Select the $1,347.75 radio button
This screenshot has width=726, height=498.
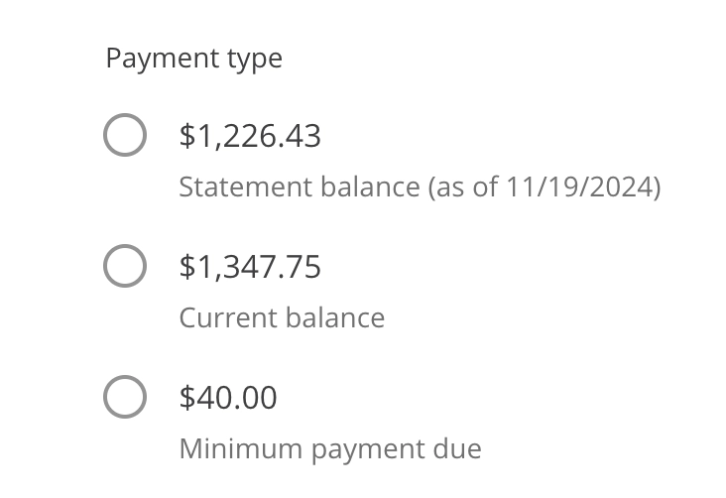coord(125,267)
